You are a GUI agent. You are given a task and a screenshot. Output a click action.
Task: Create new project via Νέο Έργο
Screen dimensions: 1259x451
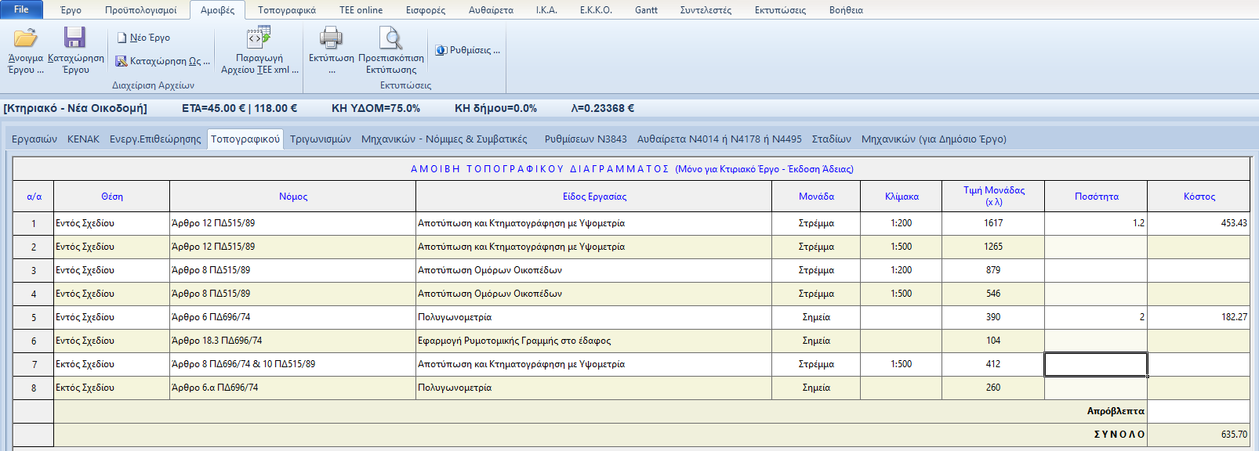pyautogui.click(x=143, y=38)
